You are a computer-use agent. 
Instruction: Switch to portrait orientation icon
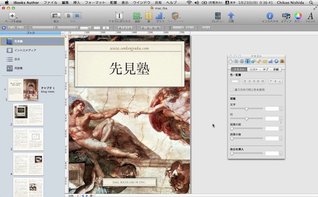tap(68, 16)
